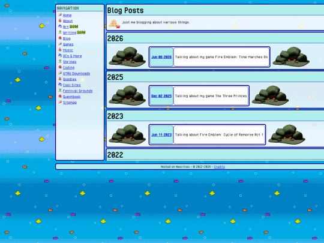Click the 2023 year heading
The image size is (324, 243).
pyautogui.click(x=115, y=116)
